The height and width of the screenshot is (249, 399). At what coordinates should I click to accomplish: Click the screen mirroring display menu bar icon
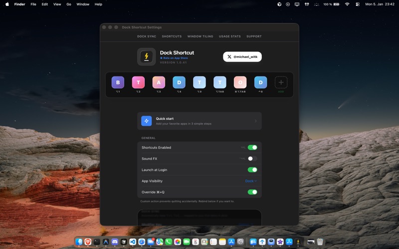297,4
